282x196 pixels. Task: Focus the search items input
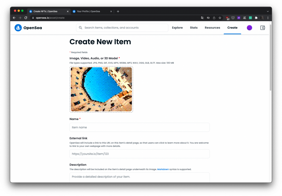tap(122, 28)
